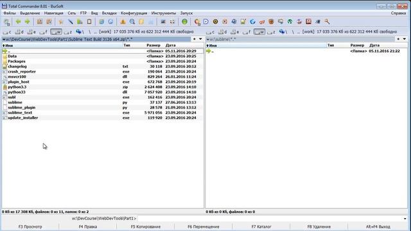Switch right panel to drive d

(x=223, y=32)
